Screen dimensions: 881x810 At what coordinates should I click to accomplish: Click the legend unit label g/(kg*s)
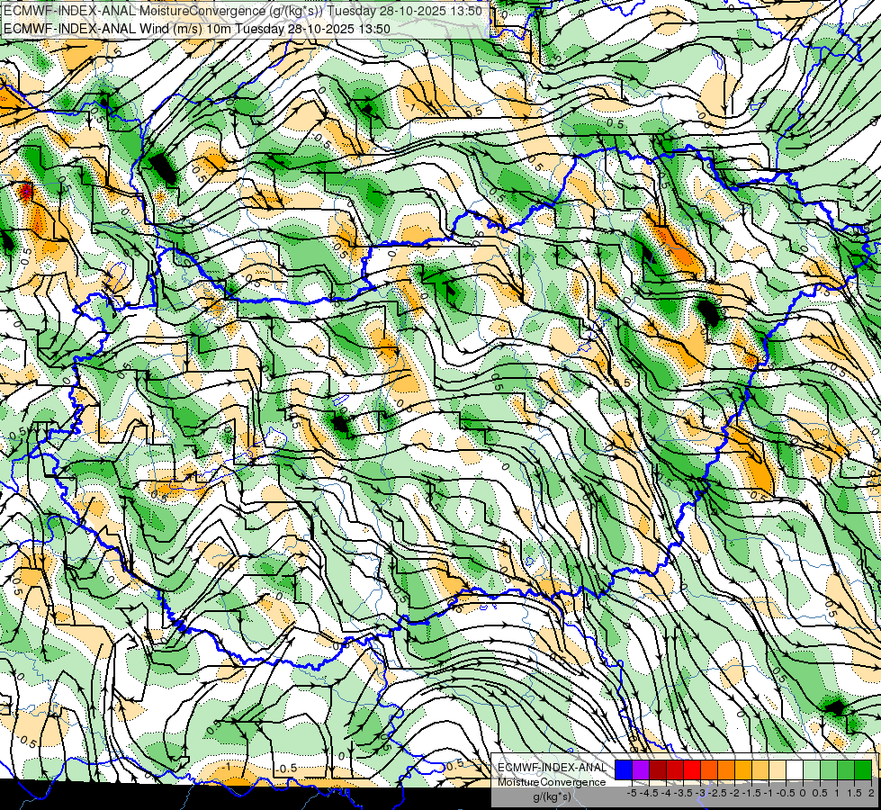point(553,797)
